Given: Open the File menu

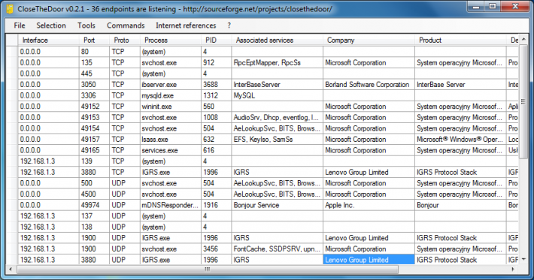Looking at the screenshot, I should click(20, 26).
